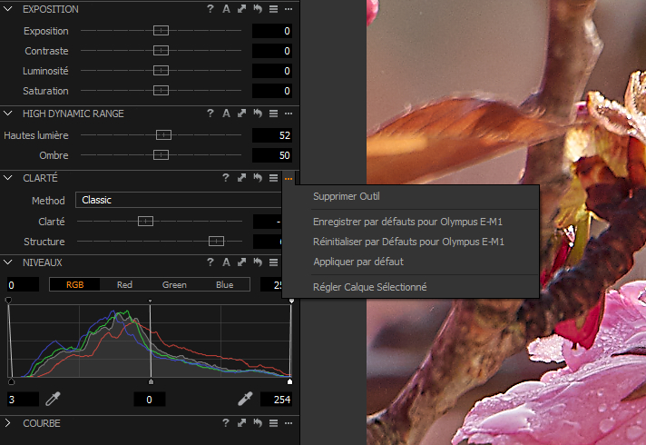This screenshot has width=646, height=445.
Task: Click the levels midtone marker on histogram
Action: click(x=151, y=381)
